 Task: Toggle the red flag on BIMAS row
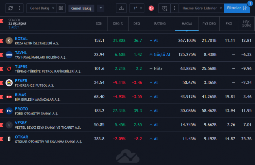coord(2,97)
